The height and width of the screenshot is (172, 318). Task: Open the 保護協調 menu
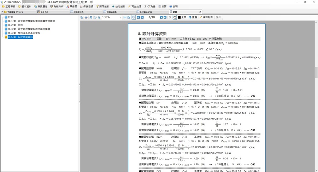click(x=86, y=6)
